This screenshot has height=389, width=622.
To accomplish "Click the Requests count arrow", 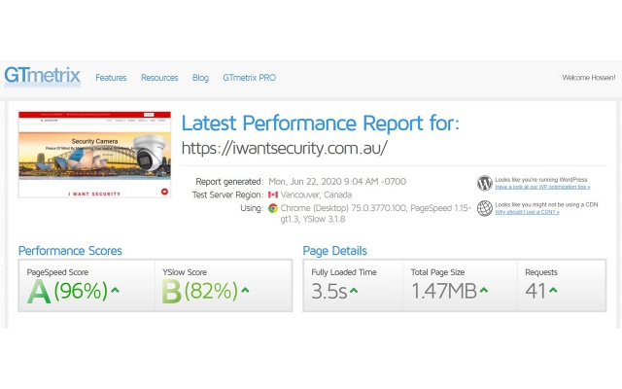I will (x=553, y=291).
